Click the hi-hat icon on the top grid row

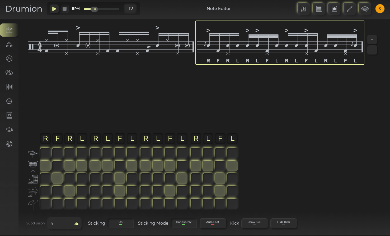(x=33, y=153)
